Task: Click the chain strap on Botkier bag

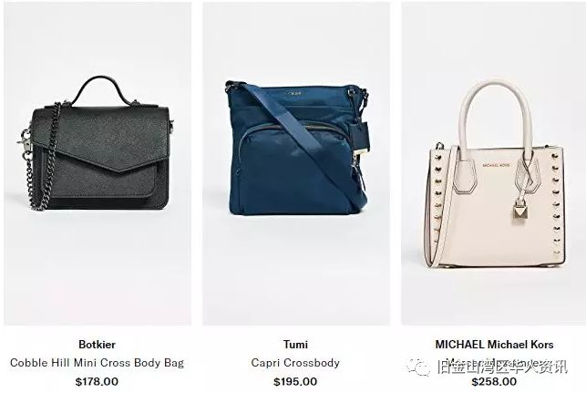Action: (x=39, y=160)
